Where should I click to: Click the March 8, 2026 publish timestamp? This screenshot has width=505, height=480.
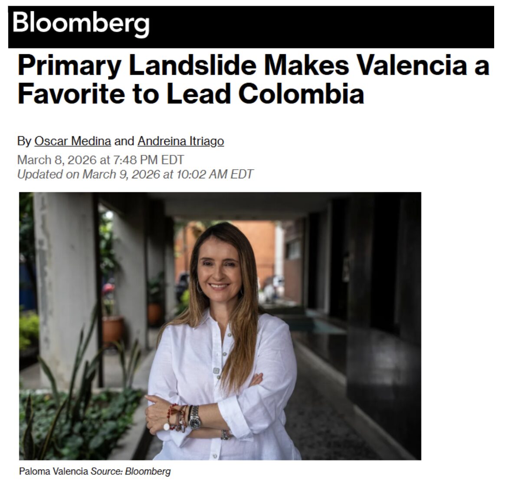(x=100, y=160)
